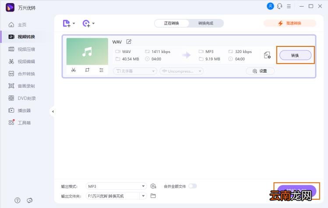Open 合并转换 merge conversion

22,74
